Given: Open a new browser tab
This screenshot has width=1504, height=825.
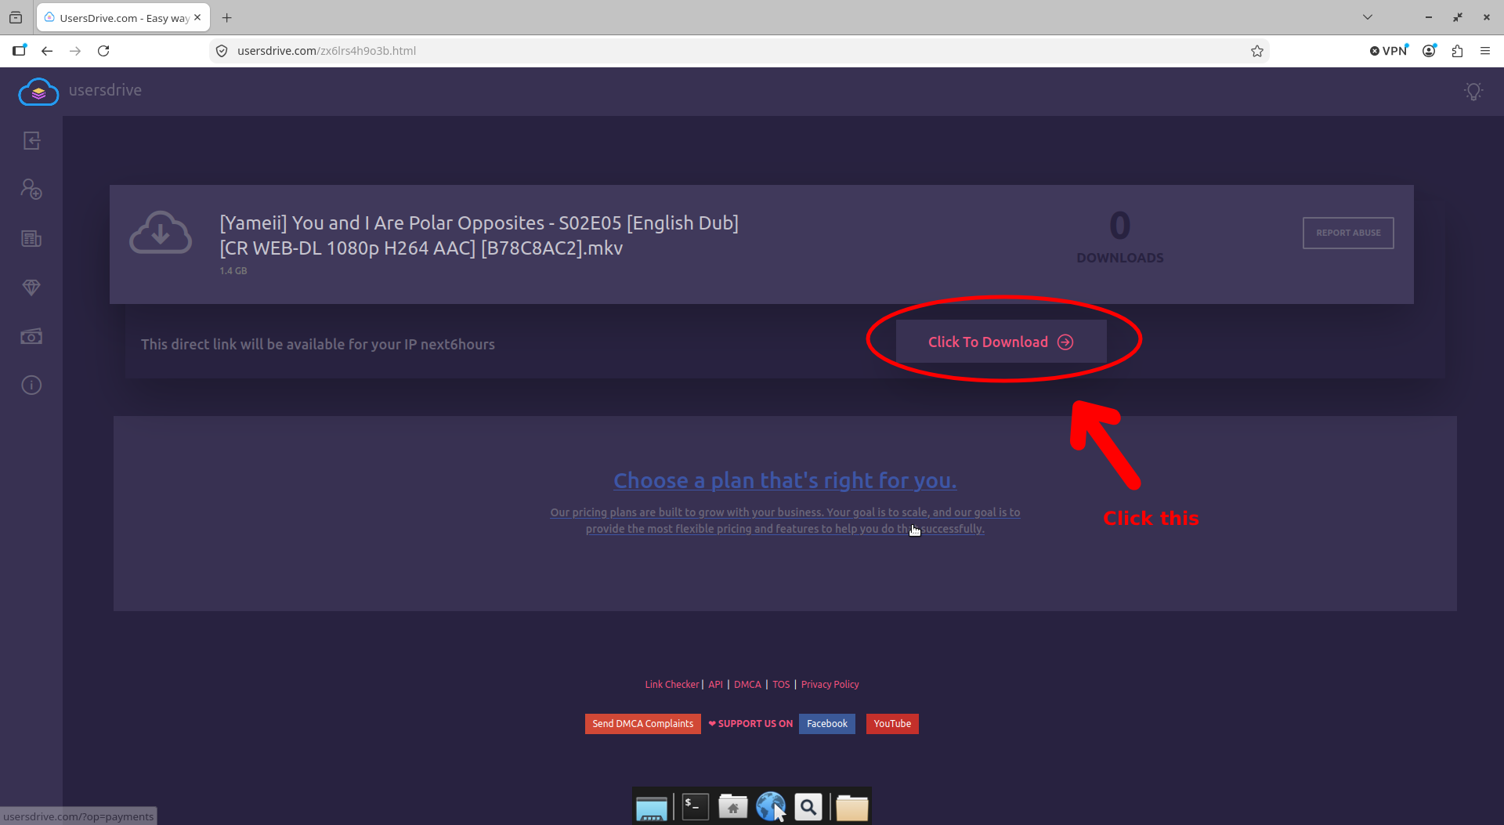Looking at the screenshot, I should (x=227, y=18).
